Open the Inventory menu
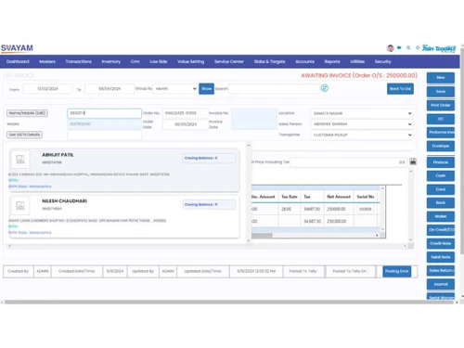 pyautogui.click(x=111, y=61)
